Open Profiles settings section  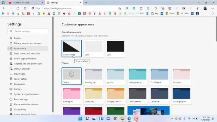click(x=28, y=38)
